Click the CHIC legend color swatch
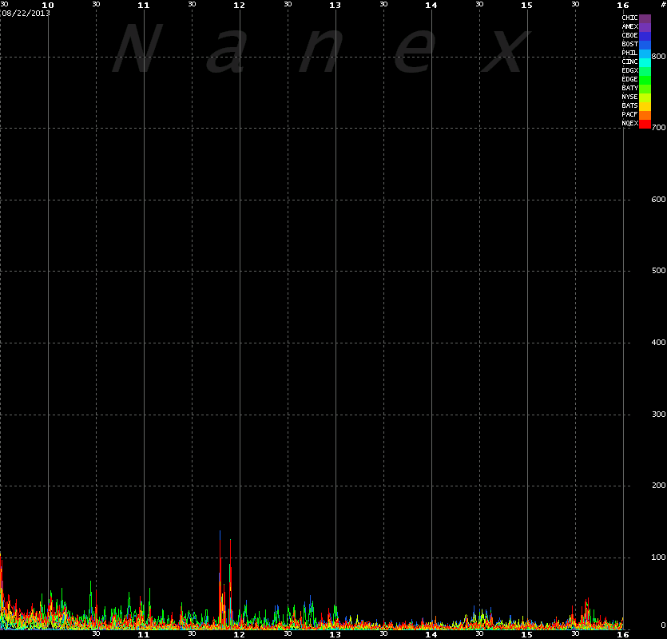 645,18
